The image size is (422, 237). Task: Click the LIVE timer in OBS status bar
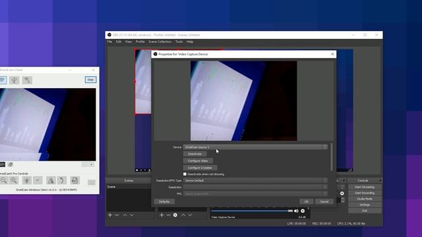[x=296, y=224]
